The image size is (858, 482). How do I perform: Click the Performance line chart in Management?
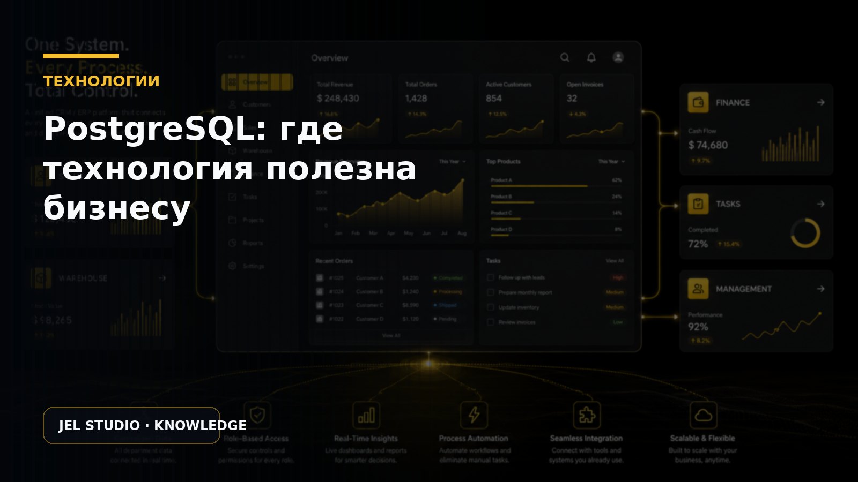coord(782,326)
